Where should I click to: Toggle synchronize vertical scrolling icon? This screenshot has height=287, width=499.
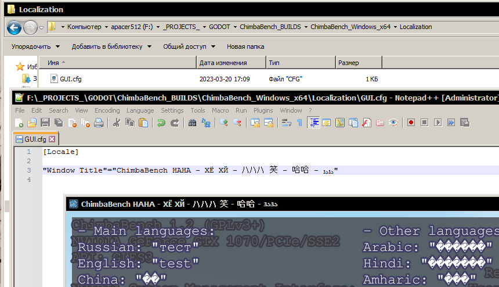click(x=255, y=123)
